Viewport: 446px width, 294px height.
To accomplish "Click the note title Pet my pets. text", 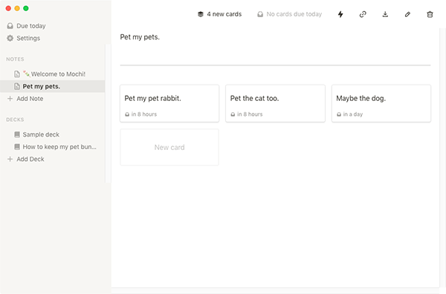I will point(140,37).
